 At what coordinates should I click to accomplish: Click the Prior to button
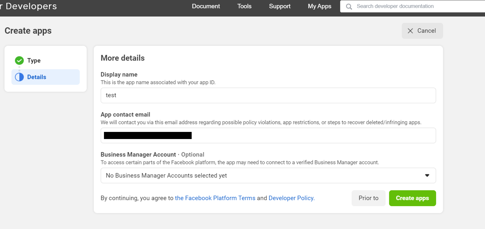368,198
